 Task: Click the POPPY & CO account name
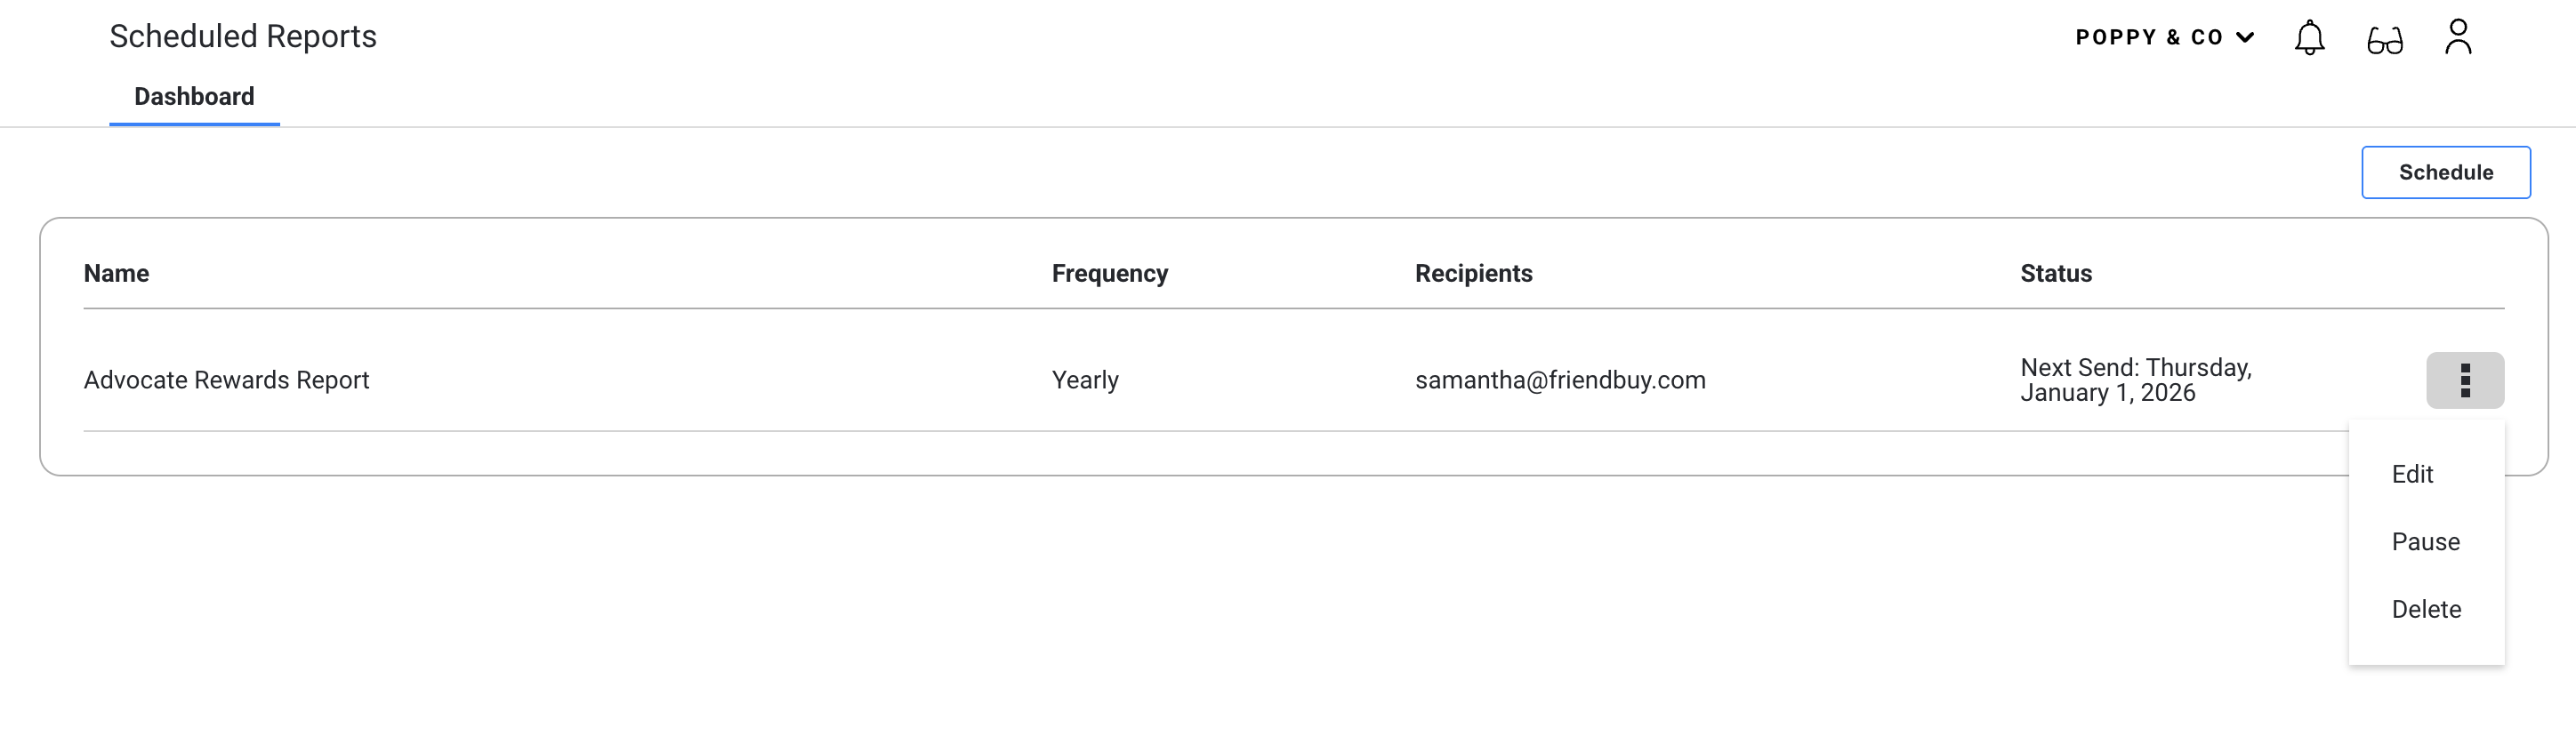click(x=2149, y=38)
